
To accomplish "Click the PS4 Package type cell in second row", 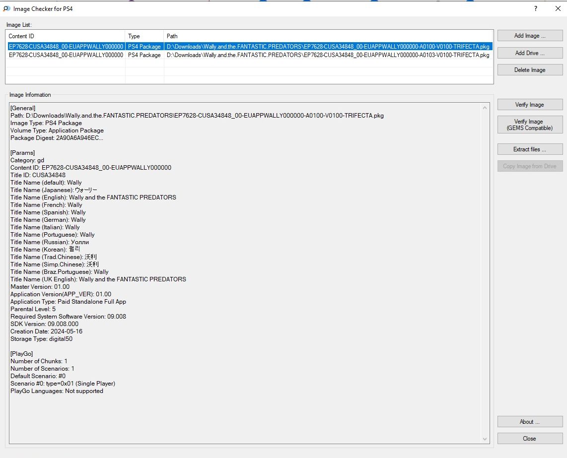I will (144, 55).
